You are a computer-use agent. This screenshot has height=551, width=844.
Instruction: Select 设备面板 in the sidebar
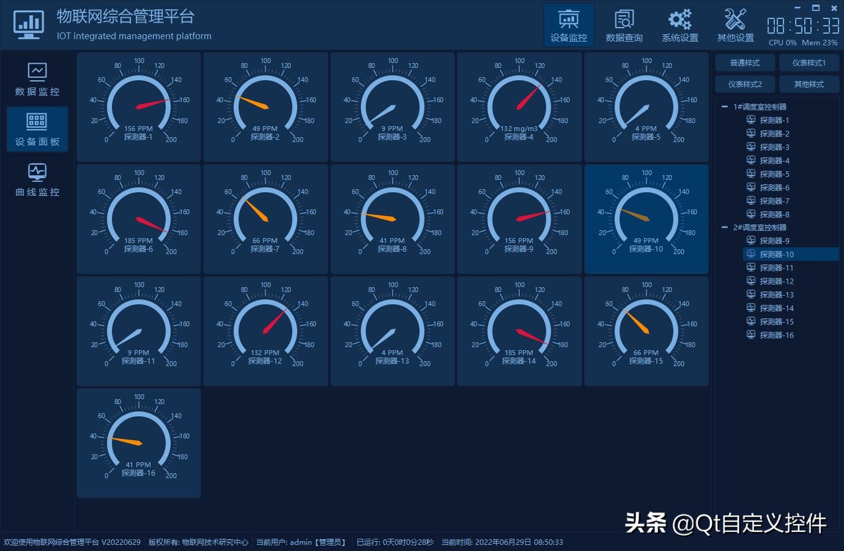coord(37,130)
